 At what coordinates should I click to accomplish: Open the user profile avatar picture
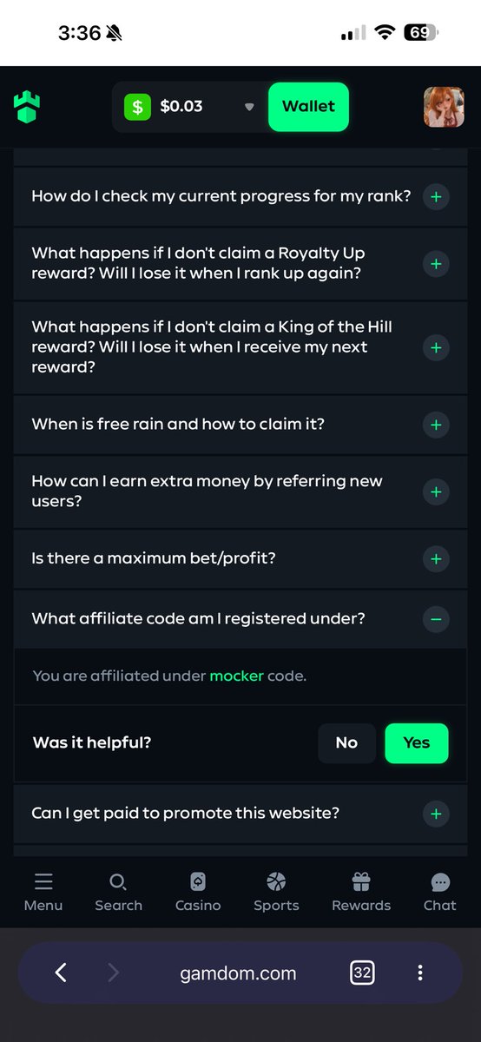444,107
